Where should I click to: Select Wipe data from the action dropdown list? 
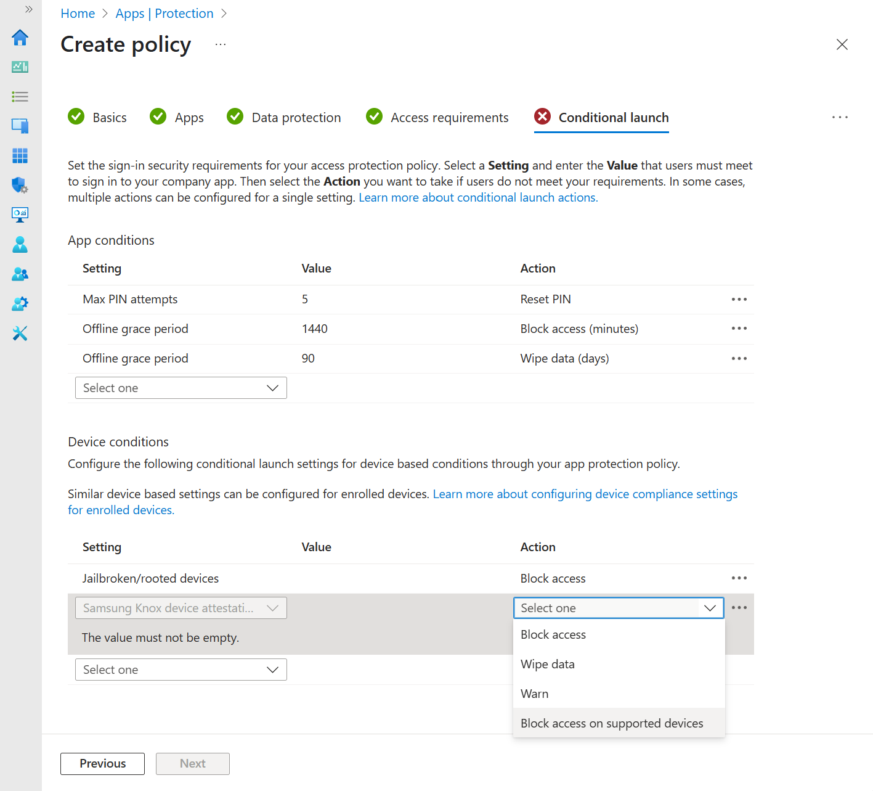(547, 664)
